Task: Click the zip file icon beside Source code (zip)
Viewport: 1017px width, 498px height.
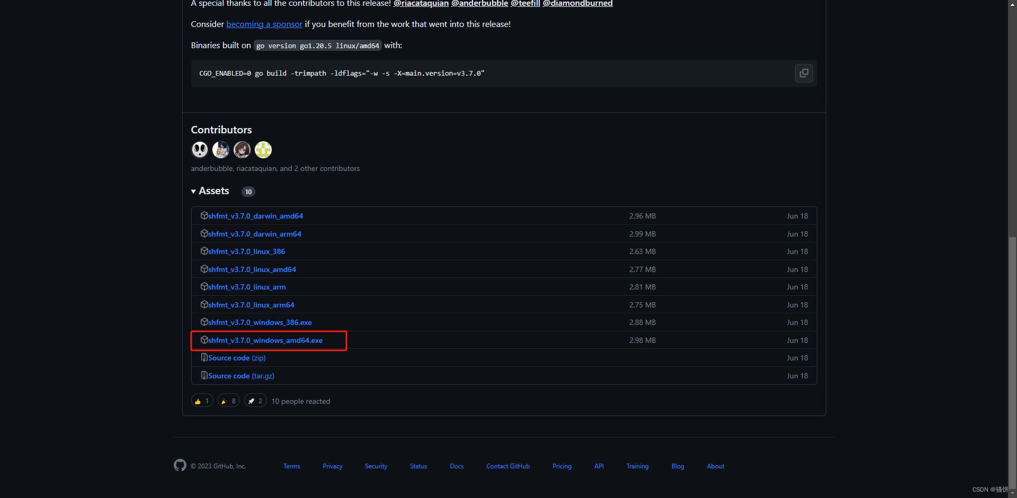Action: pyautogui.click(x=204, y=358)
